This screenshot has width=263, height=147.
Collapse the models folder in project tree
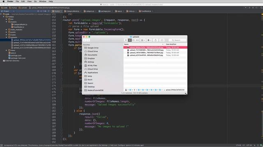(x=7, y=22)
